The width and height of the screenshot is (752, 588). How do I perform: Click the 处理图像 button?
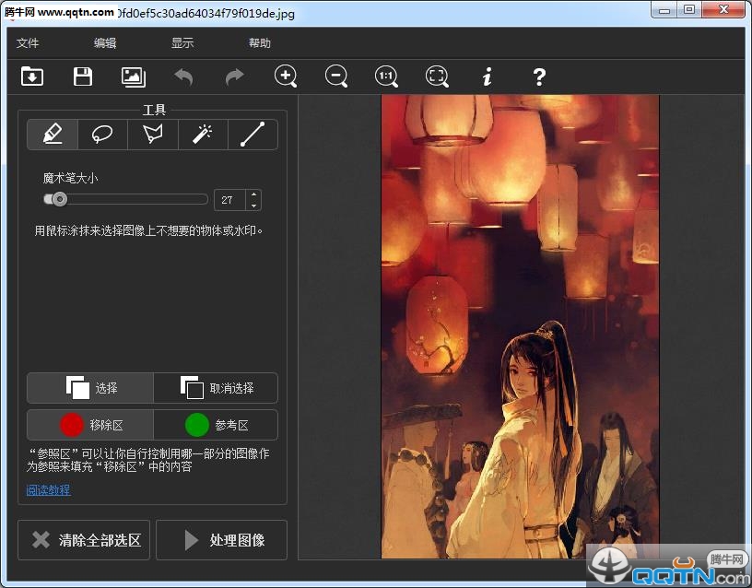click(x=221, y=540)
